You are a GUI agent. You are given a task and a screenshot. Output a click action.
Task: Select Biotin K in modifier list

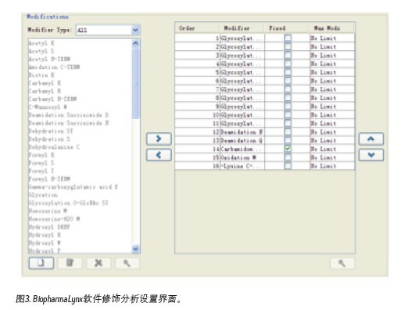[x=41, y=75]
